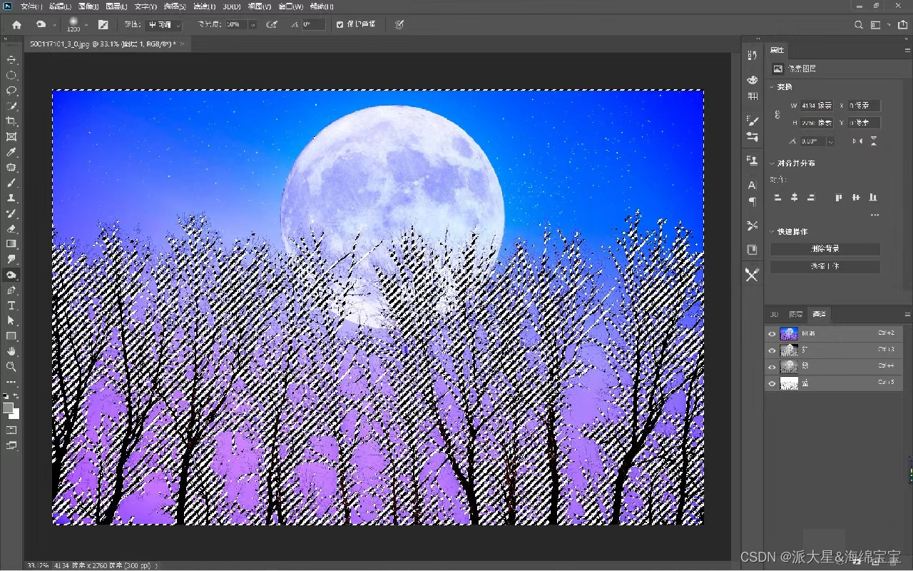Select the Frame tool

[x=11, y=136]
